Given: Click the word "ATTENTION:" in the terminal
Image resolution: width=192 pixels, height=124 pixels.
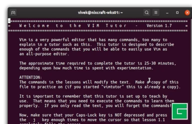Looking at the screenshot, I should tap(31, 77).
